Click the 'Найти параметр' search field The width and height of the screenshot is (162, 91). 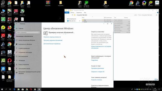pyautogui.click(x=28, y=33)
